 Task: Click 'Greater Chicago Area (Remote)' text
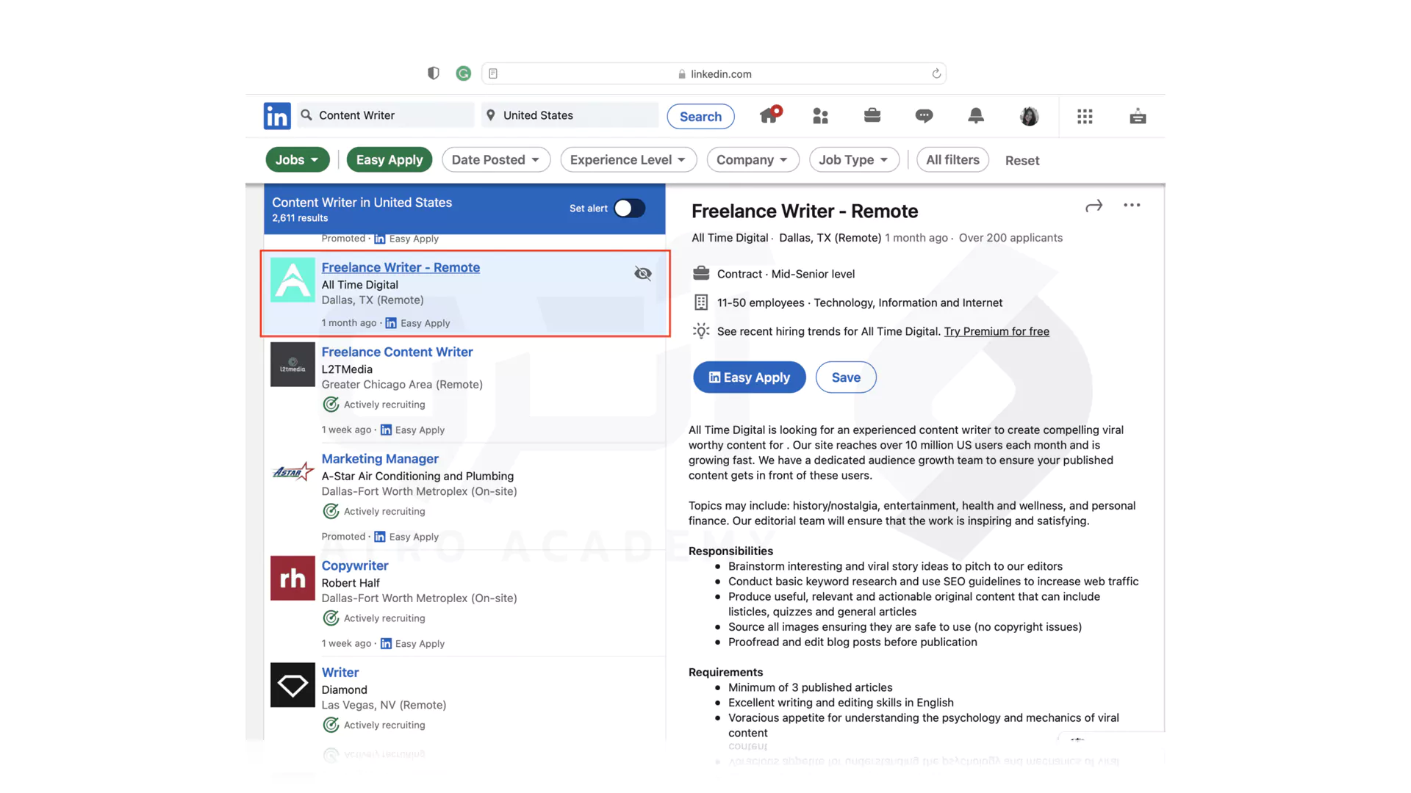click(402, 385)
